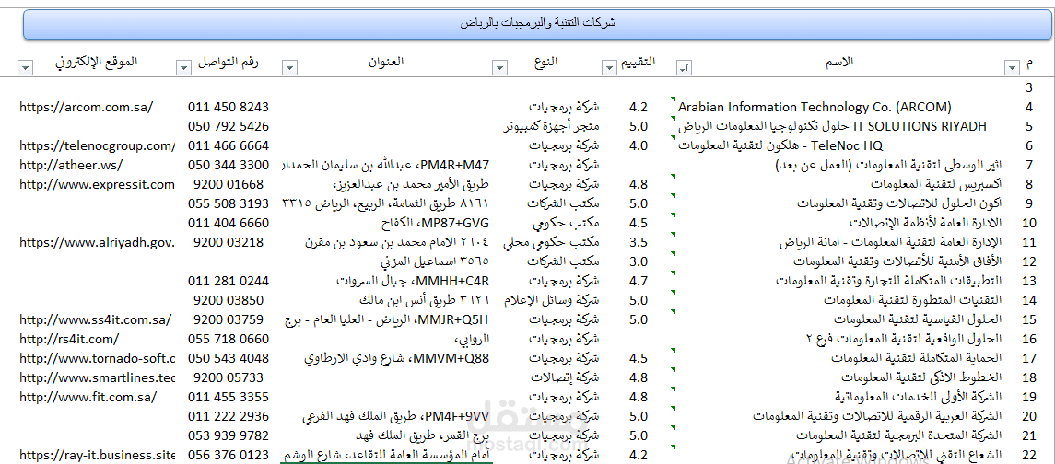
Task: Open the http://www.smartlines link
Action: coord(97,378)
